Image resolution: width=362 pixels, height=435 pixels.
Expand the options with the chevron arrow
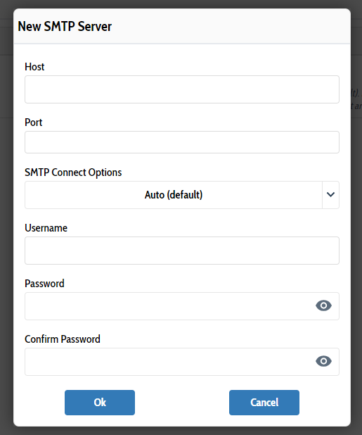330,195
